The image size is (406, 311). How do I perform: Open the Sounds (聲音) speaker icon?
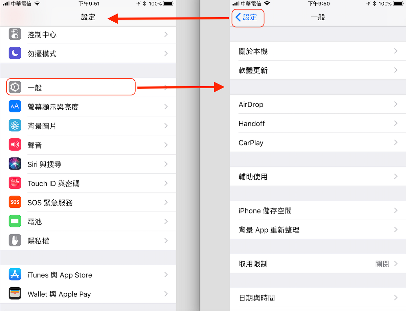coord(15,145)
